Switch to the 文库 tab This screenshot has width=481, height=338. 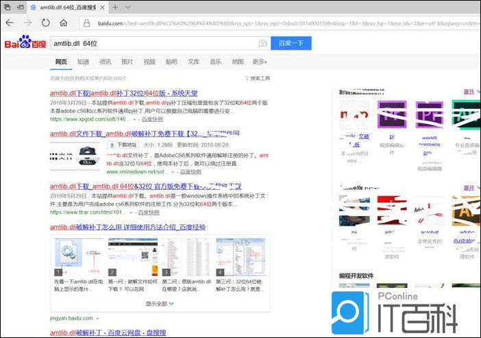pos(194,62)
